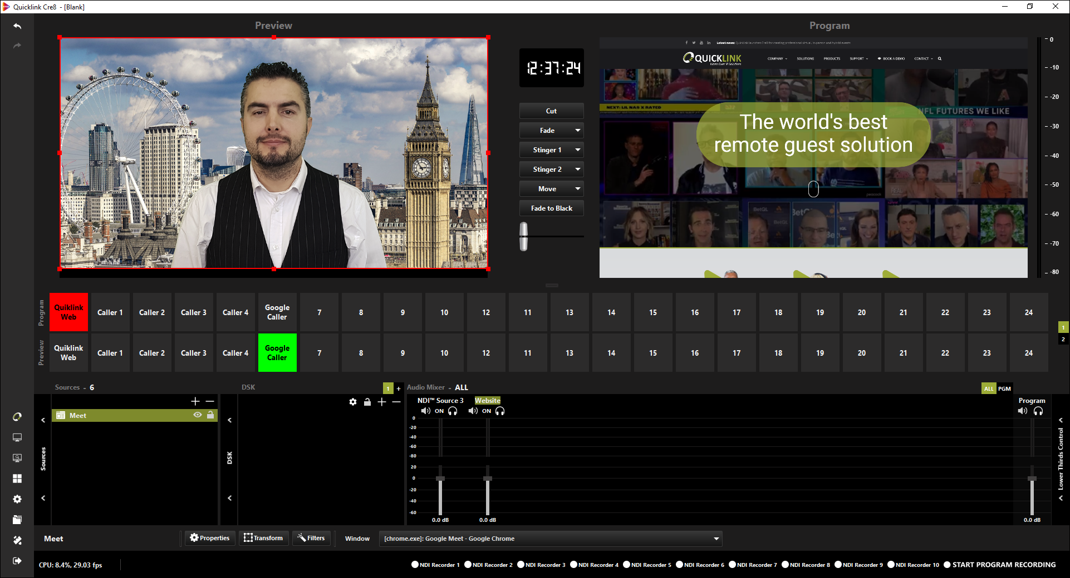This screenshot has width=1070, height=578.
Task: Open settings gear in left sidebar
Action: coord(17,499)
